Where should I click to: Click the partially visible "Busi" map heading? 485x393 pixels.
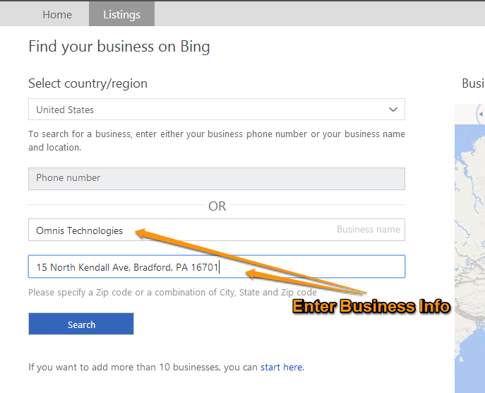pyautogui.click(x=472, y=83)
